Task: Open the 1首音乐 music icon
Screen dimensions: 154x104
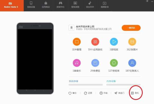Action: (77, 63)
